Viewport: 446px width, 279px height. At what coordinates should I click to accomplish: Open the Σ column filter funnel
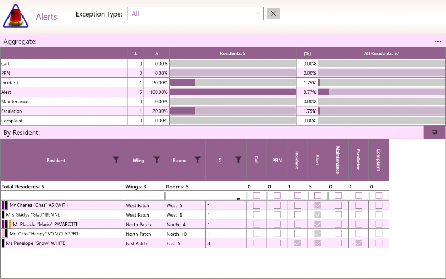[239, 160]
